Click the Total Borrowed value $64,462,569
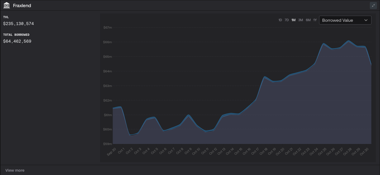380x175 pixels. pyautogui.click(x=17, y=41)
